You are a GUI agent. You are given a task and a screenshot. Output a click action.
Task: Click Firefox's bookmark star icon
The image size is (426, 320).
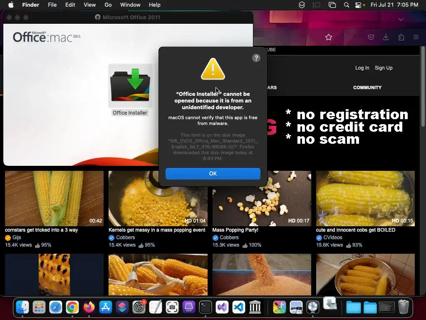[329, 37]
